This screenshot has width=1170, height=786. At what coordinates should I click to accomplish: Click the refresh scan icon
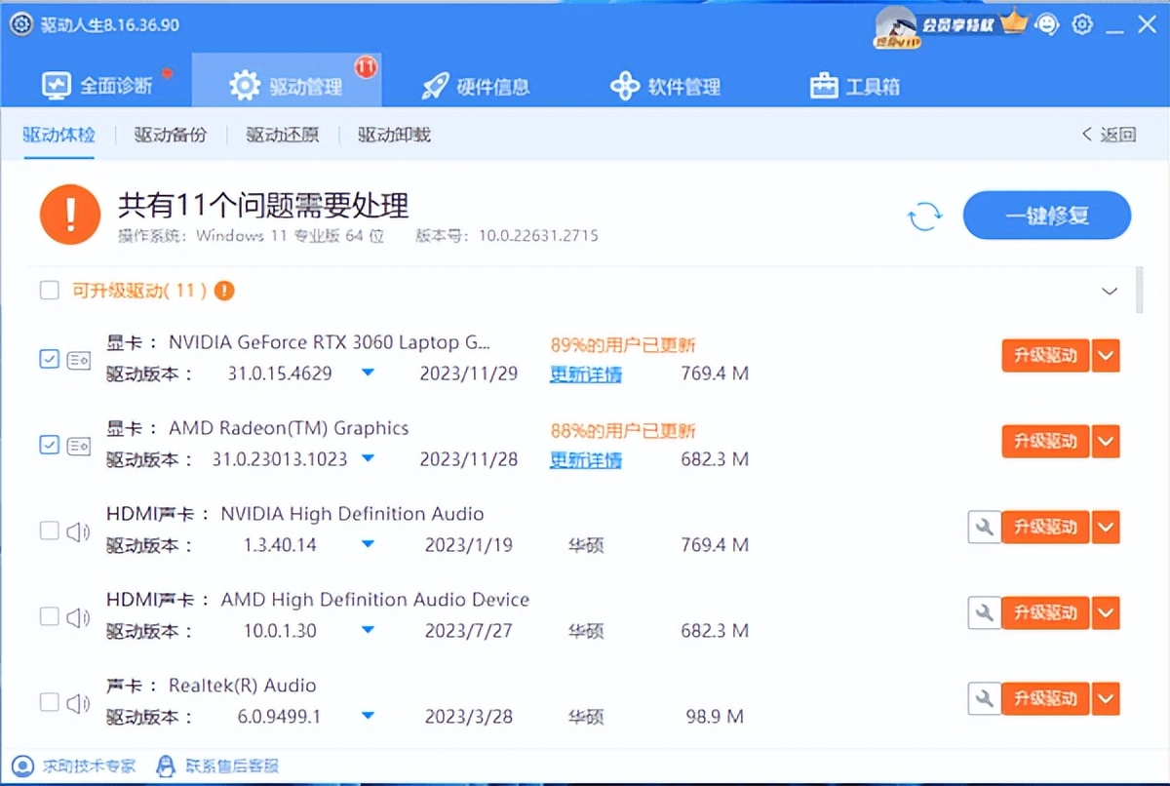[x=924, y=216]
